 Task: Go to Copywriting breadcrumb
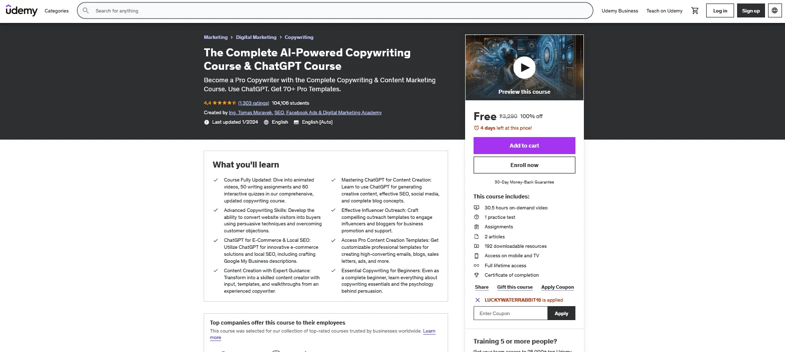(299, 37)
